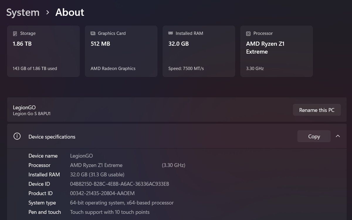352x220 pixels.
Task: Click the Product ID value text
Action: click(102, 193)
